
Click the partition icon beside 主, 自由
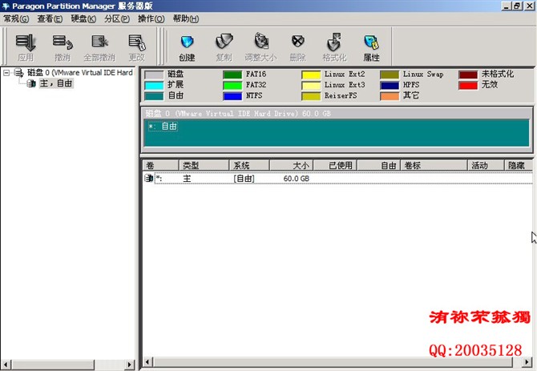point(31,83)
